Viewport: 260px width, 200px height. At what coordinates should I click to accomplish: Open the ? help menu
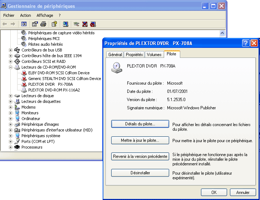pos(60,15)
